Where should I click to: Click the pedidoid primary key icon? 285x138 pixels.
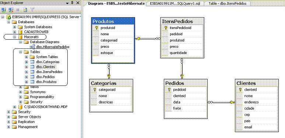point(169,90)
